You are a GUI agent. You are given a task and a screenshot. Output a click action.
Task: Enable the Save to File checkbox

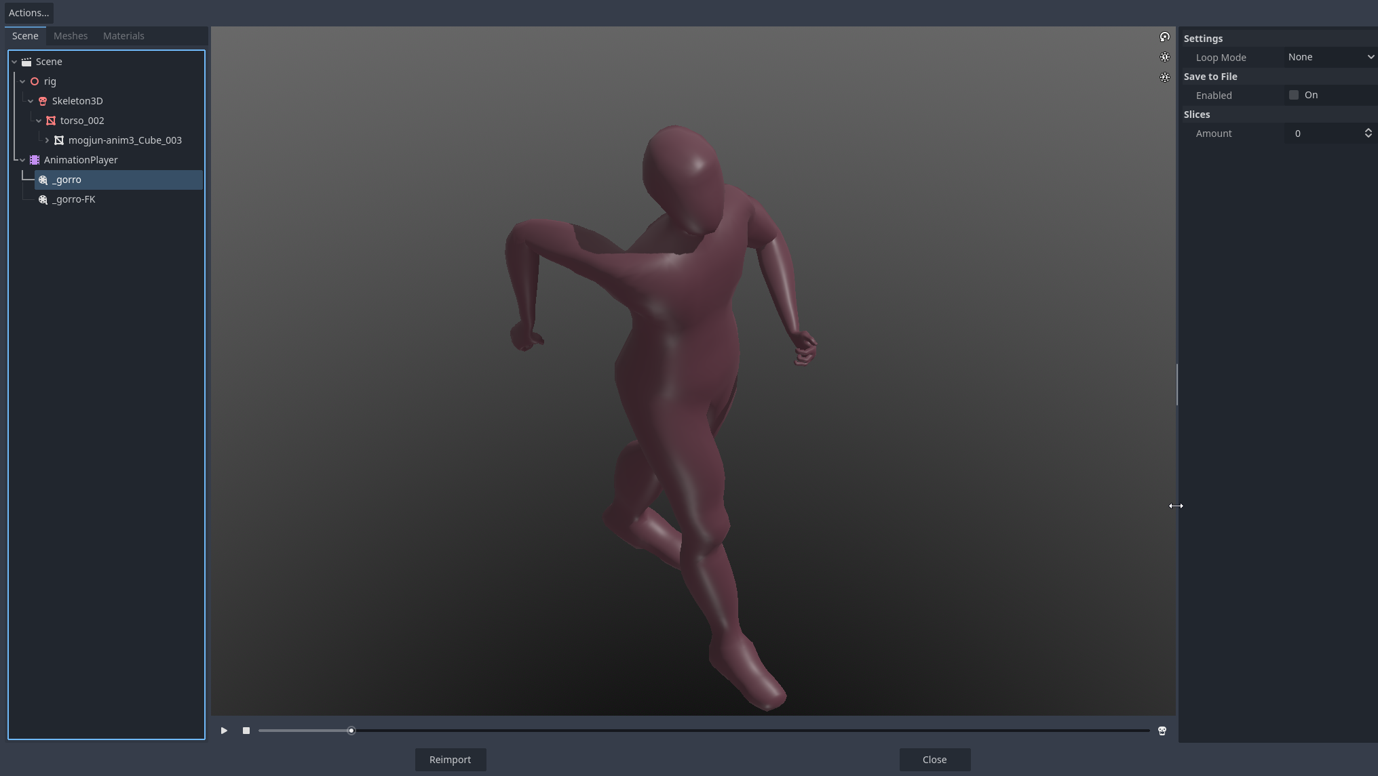(1293, 96)
